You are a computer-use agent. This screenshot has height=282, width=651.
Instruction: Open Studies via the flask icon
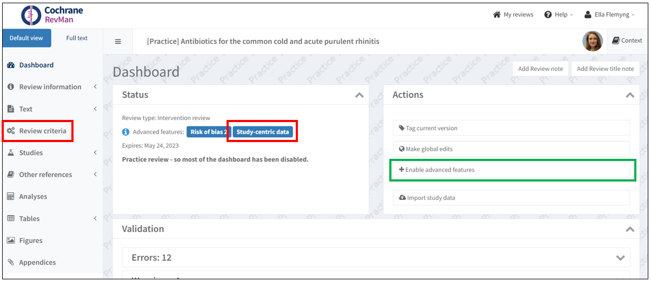(x=11, y=153)
